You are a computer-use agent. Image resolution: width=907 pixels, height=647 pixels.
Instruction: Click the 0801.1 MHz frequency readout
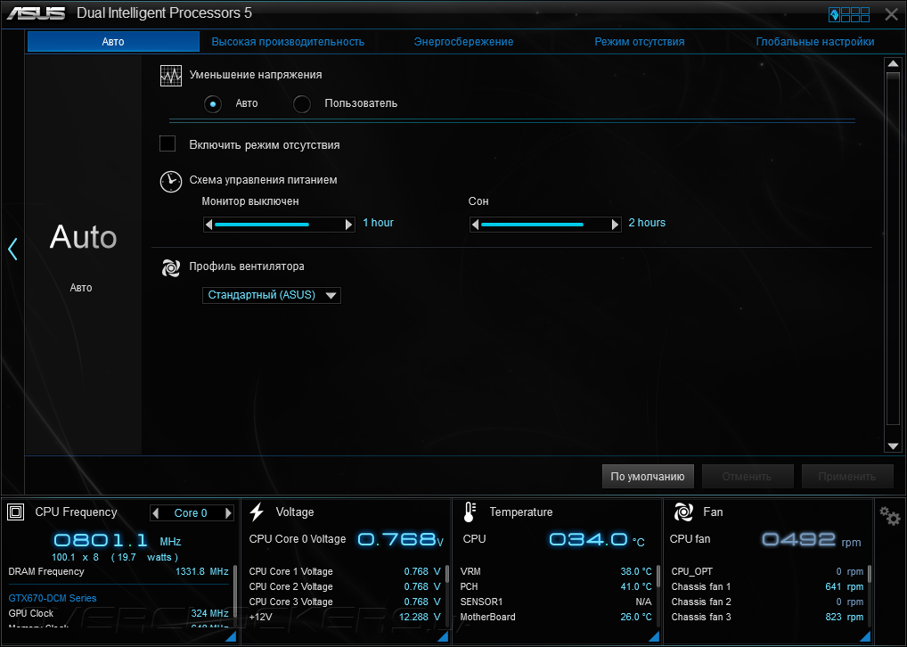118,541
